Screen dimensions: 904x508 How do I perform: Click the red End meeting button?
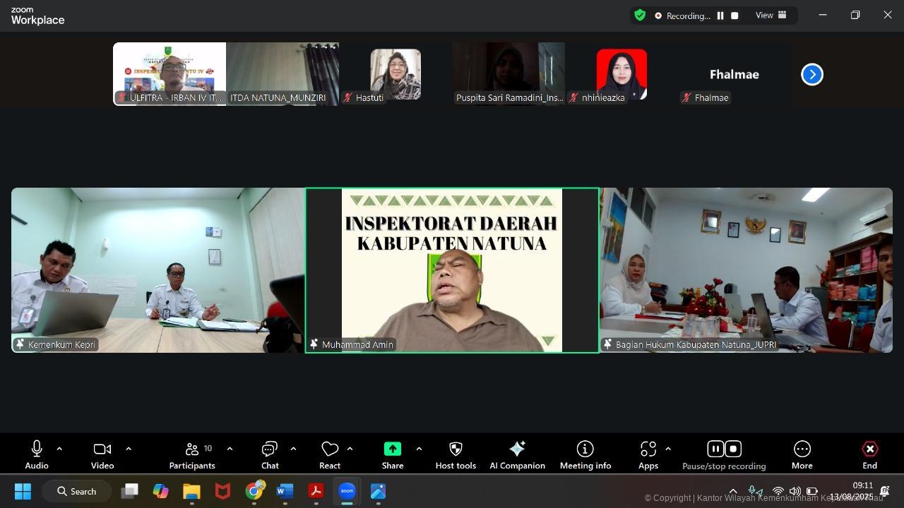click(869, 449)
